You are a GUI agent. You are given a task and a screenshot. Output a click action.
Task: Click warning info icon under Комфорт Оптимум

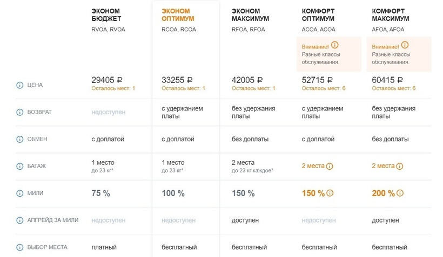(334, 45)
